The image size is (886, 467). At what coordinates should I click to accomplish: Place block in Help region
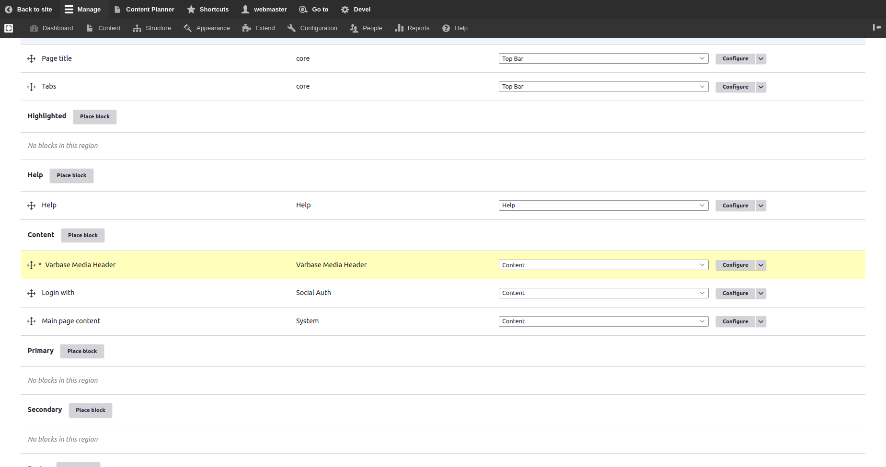click(x=72, y=175)
